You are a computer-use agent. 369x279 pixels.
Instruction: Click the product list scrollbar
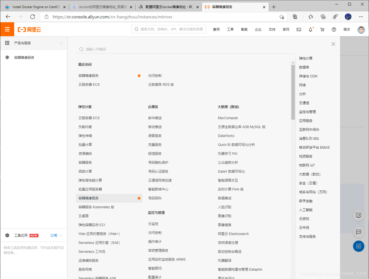(x=293, y=92)
